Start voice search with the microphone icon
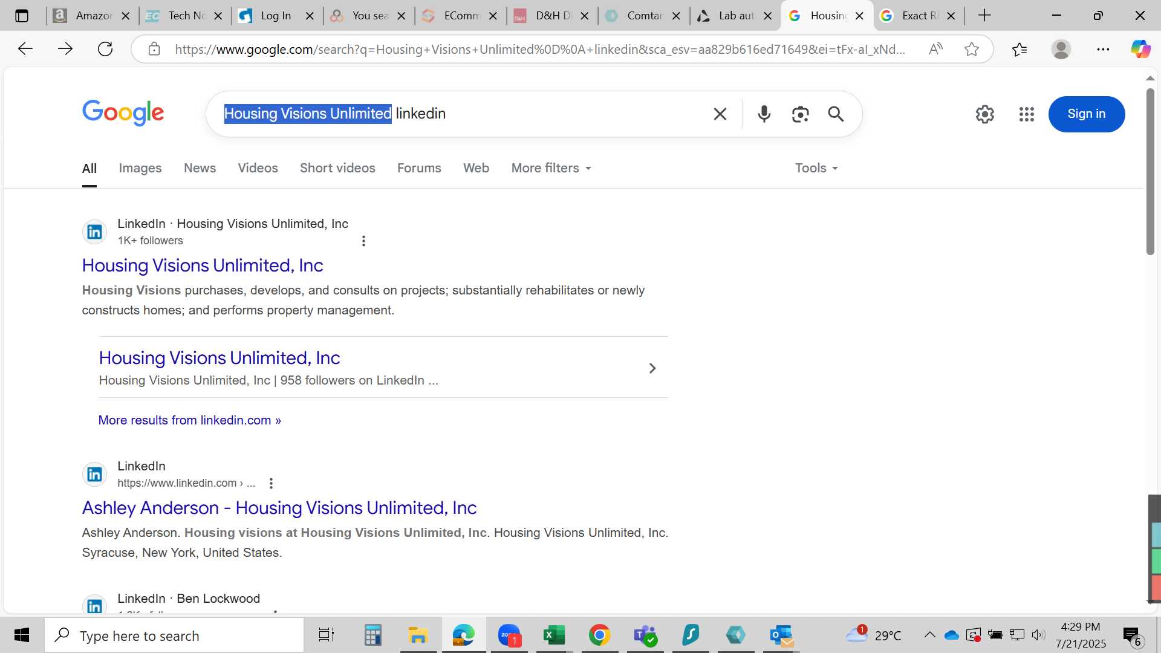Viewport: 1161px width, 653px height. (x=764, y=114)
